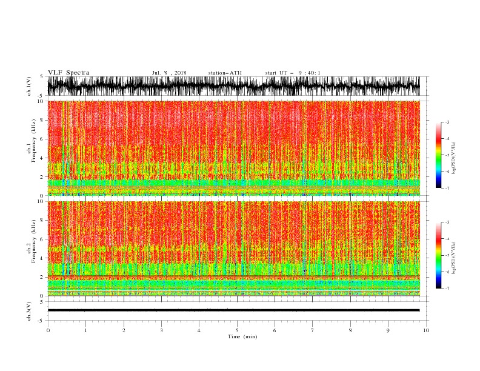Click the "-3" label on ch.1 color bar
Screen dimensions: 480x371
coord(447,122)
